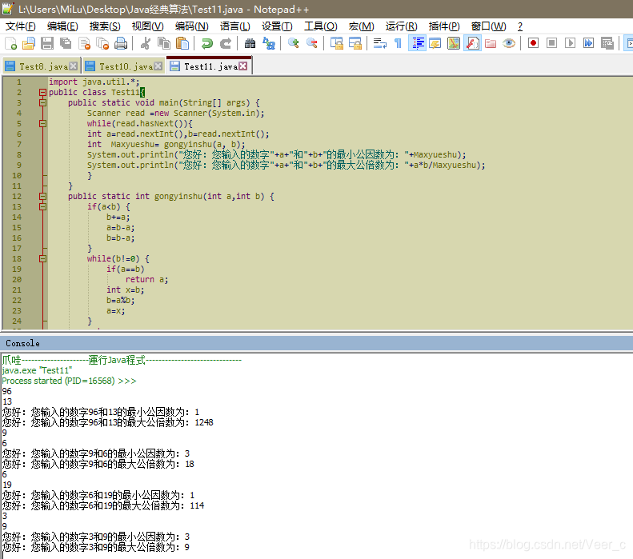
Task: Click 'Process started (PID=16568)' console line
Action: point(69,381)
